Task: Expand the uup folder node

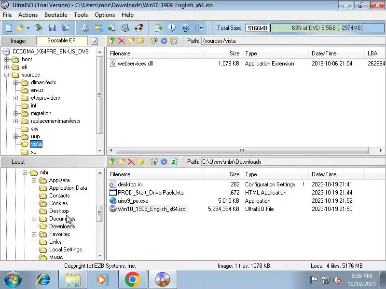Action: tap(15, 136)
